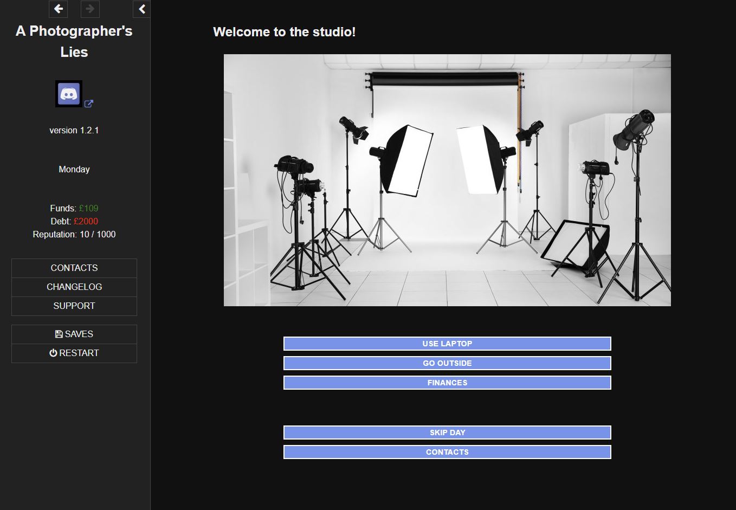Open the SAVES menu

[x=74, y=334]
